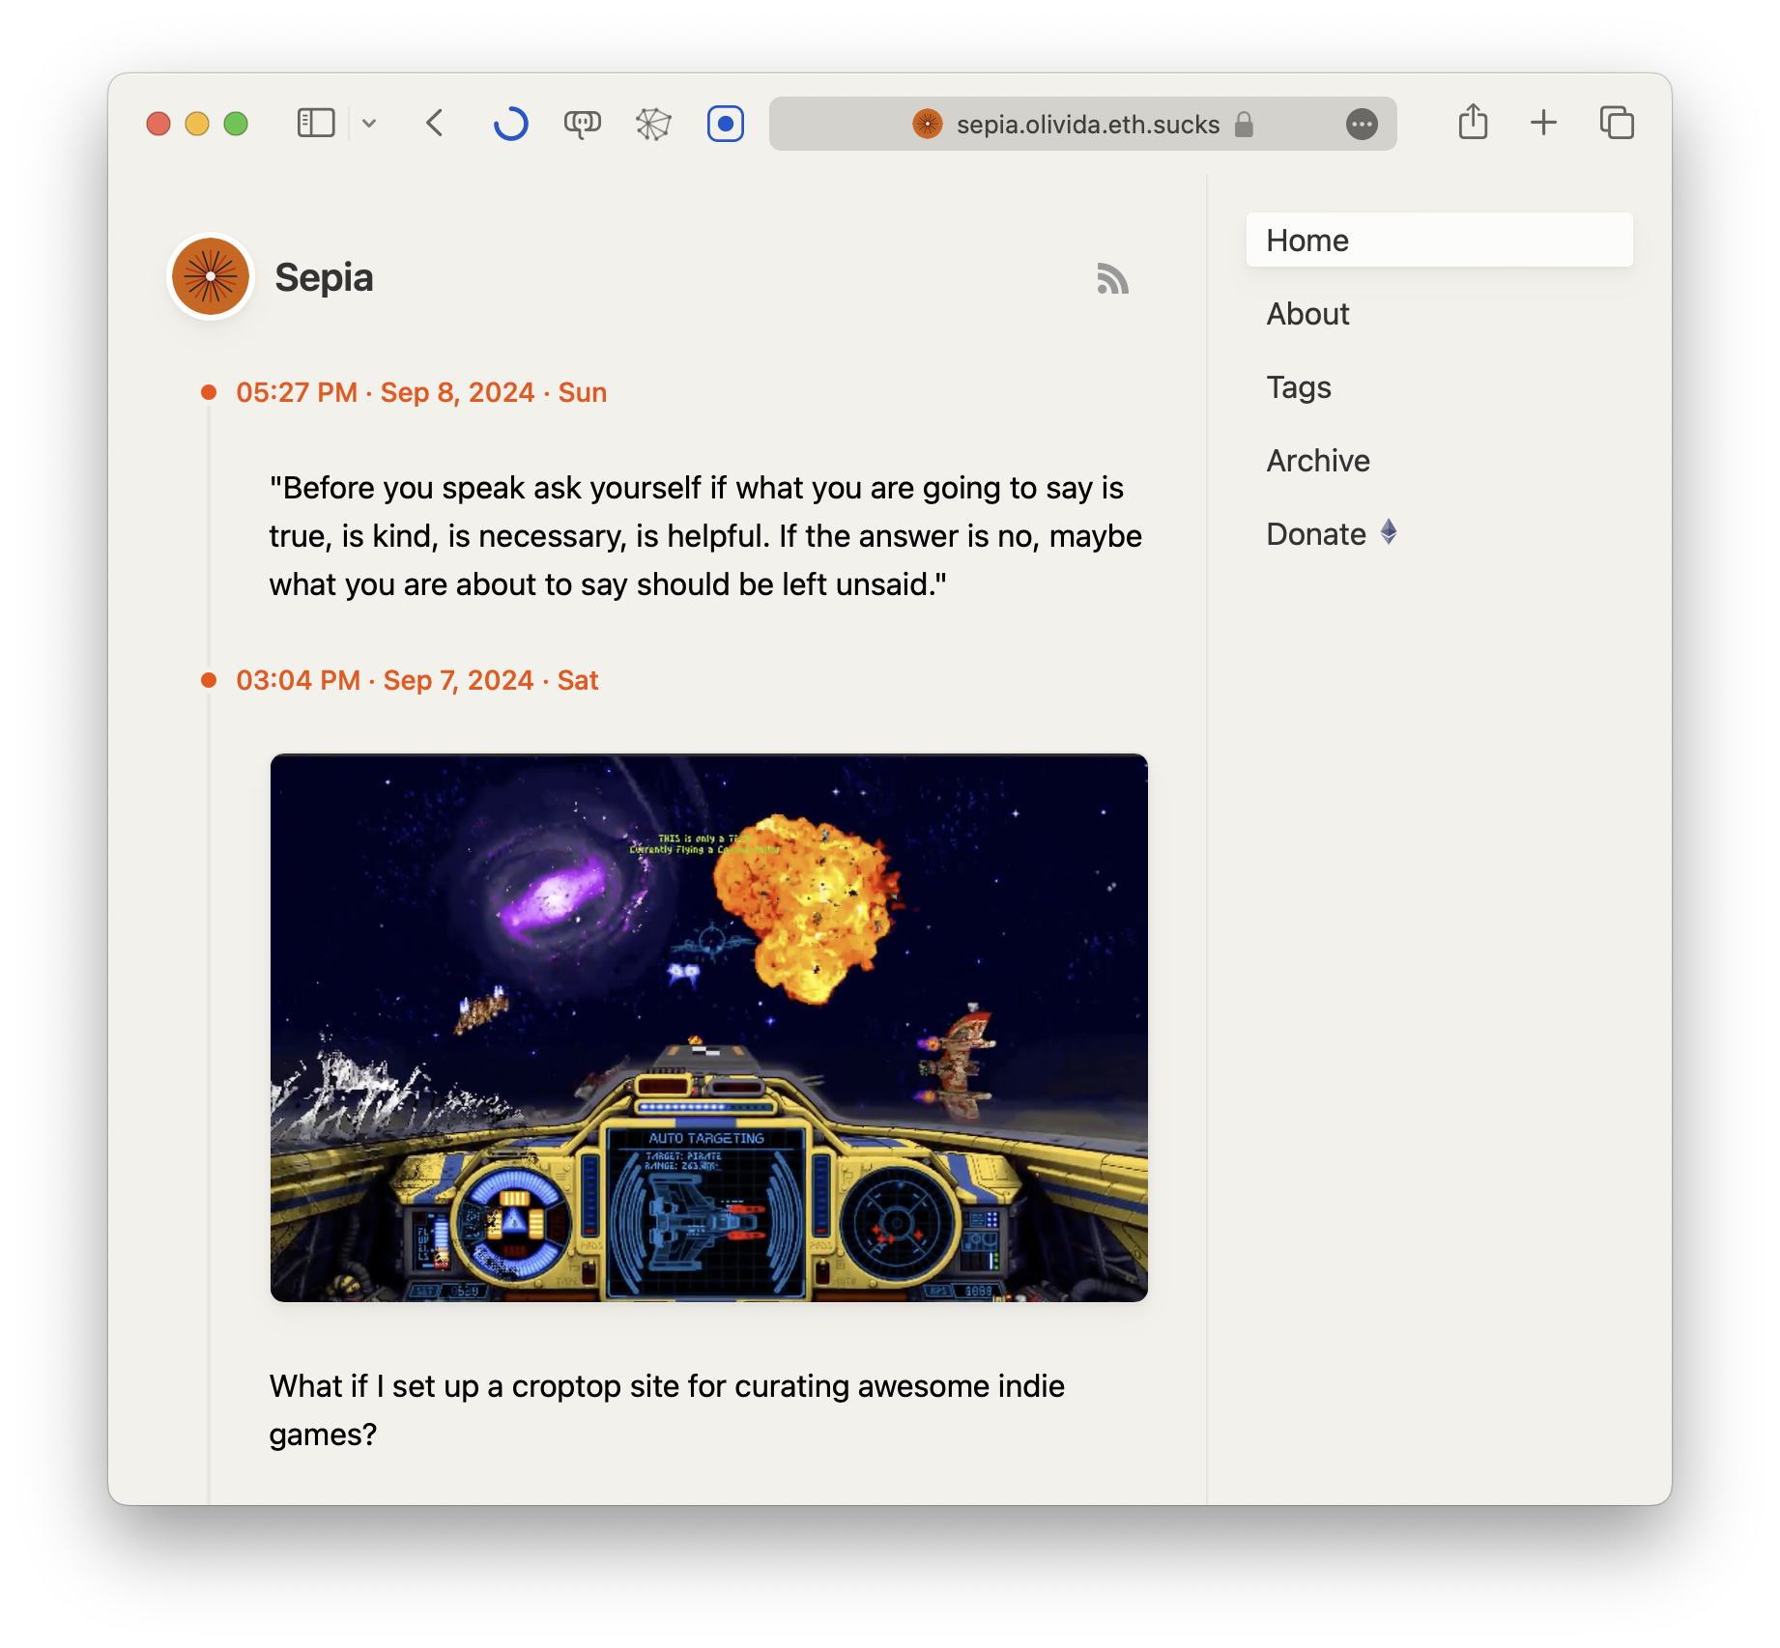The height and width of the screenshot is (1648, 1780).
Task: Click the Share button in toolbar
Action: point(1473,123)
